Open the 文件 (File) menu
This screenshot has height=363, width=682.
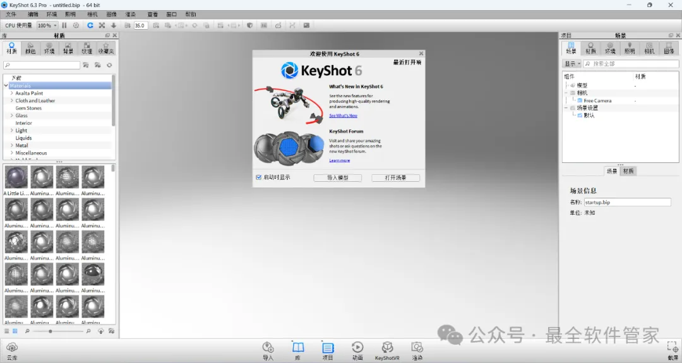tap(11, 15)
